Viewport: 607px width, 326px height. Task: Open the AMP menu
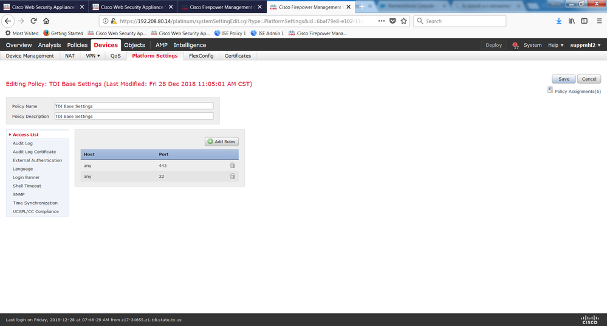(x=162, y=46)
